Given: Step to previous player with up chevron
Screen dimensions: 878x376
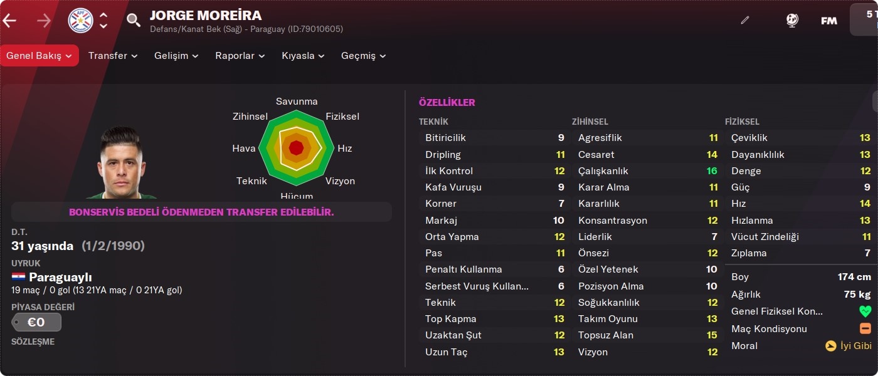Looking at the screenshot, I should (x=103, y=15).
